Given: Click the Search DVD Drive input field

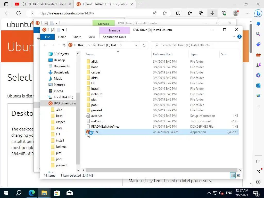Looking at the screenshot, I should (x=195, y=45).
